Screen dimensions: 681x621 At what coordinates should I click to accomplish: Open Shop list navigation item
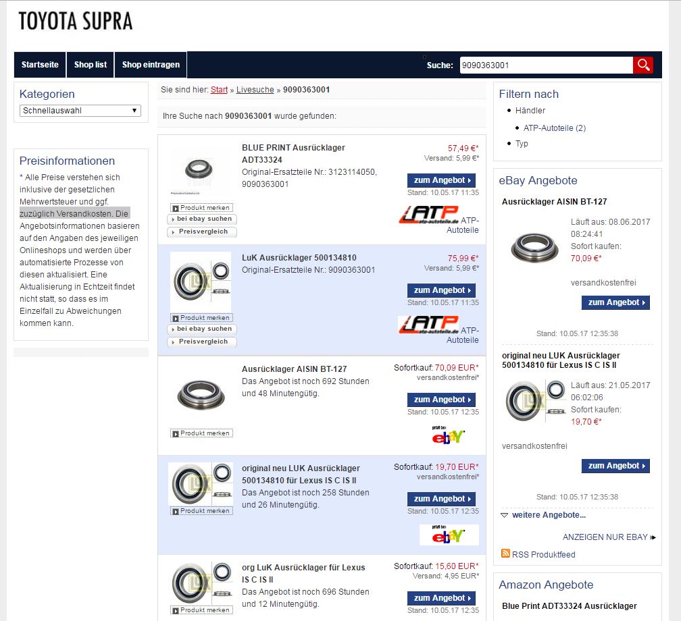91,65
